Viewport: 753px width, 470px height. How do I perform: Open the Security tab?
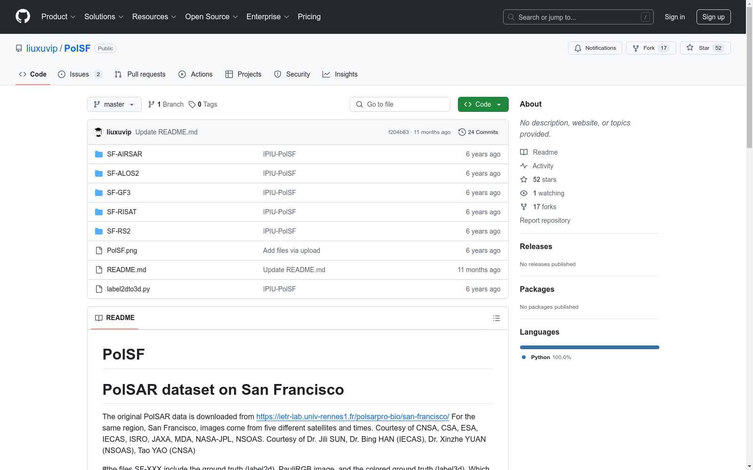coord(292,74)
